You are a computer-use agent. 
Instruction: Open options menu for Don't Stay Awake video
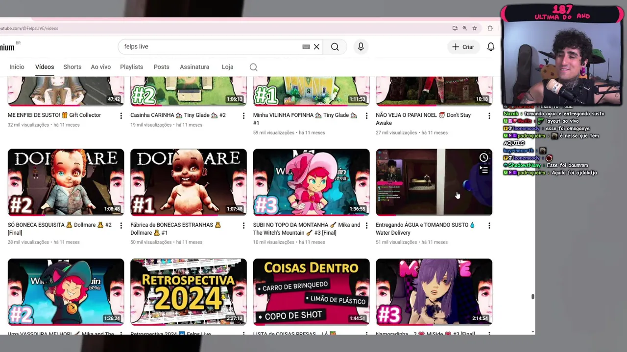[x=489, y=116]
